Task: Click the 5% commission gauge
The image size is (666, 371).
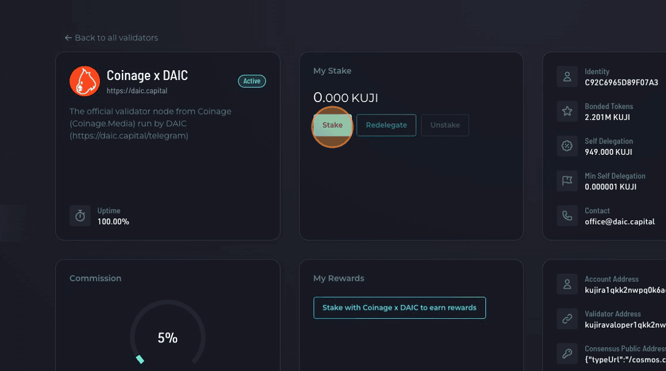Action: point(168,338)
